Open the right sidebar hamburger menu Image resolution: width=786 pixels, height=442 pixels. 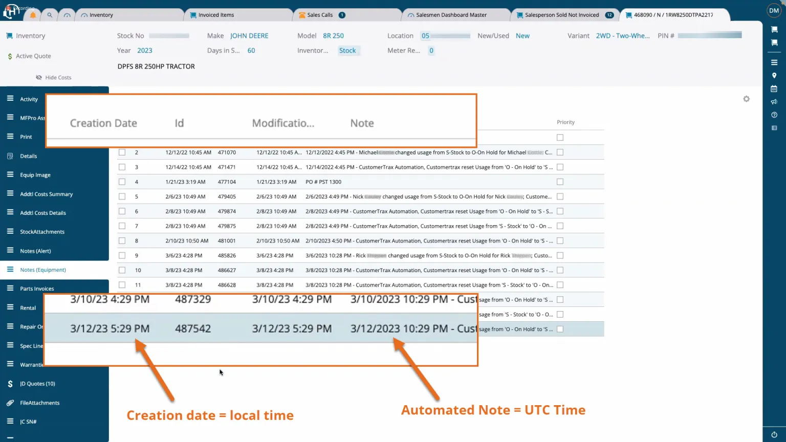[774, 62]
